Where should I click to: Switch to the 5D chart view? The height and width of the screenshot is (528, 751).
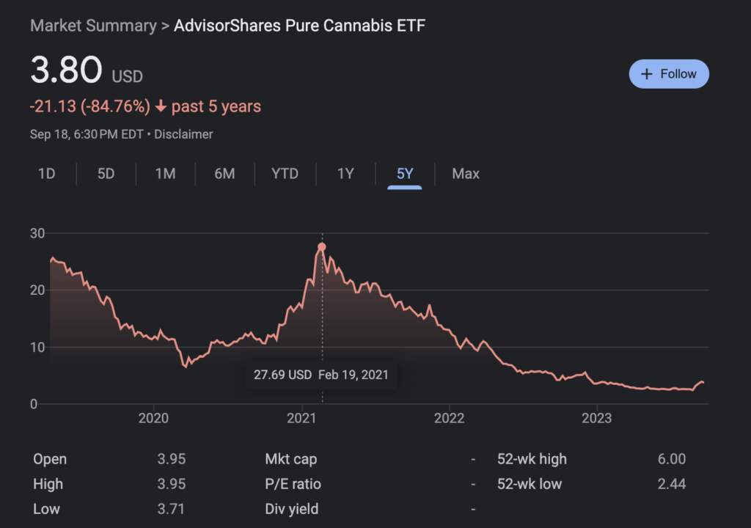coord(105,174)
